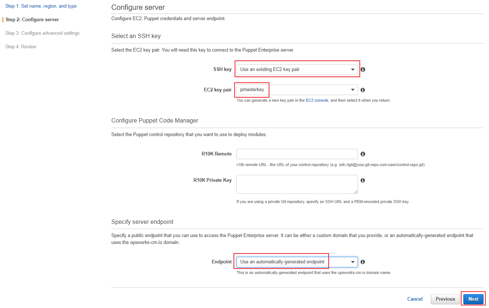Click the 'EC2 key pair' field label

coord(218,90)
